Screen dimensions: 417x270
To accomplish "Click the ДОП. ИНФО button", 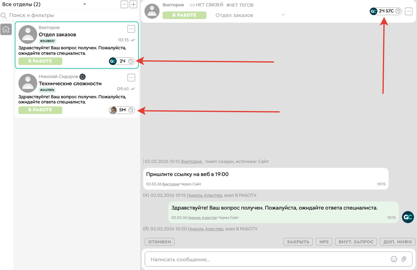I will click(x=398, y=242).
